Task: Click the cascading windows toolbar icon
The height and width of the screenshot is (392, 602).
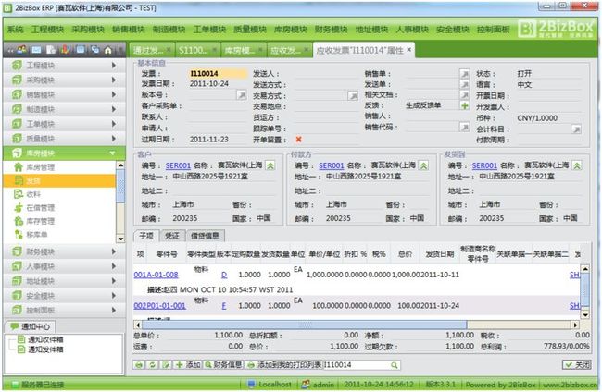Action: tap(94, 50)
